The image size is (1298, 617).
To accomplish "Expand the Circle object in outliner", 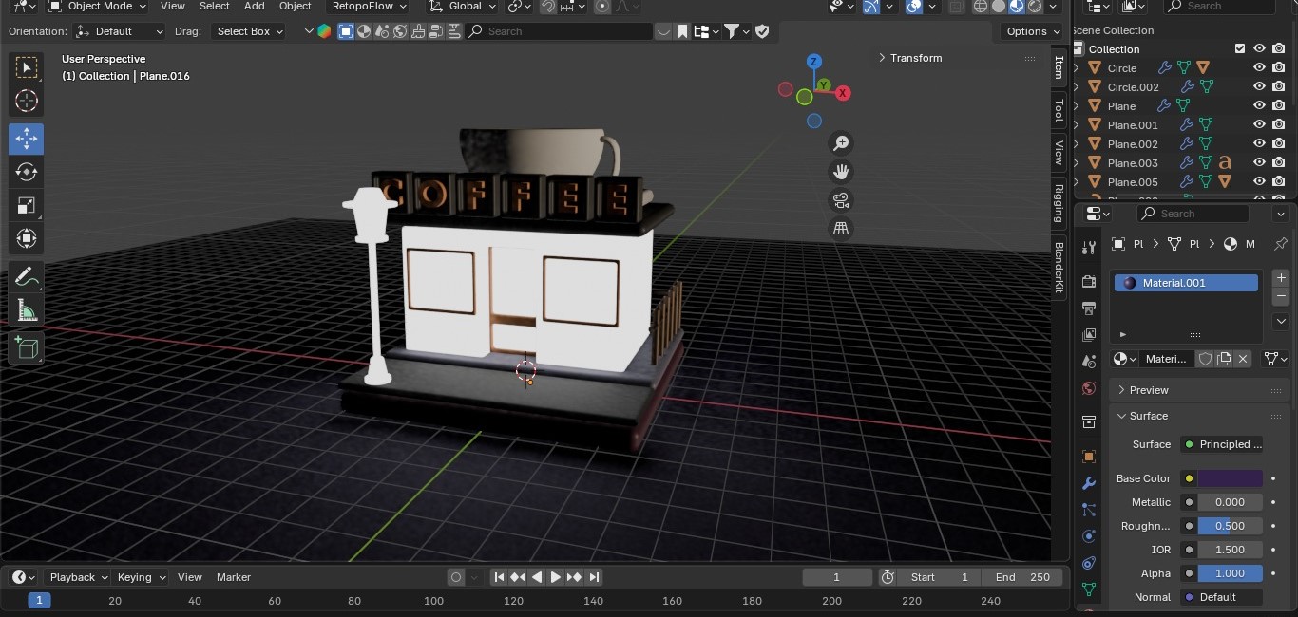I will pyautogui.click(x=1077, y=68).
